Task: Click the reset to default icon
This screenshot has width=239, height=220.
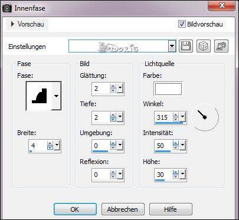Action: (x=221, y=46)
